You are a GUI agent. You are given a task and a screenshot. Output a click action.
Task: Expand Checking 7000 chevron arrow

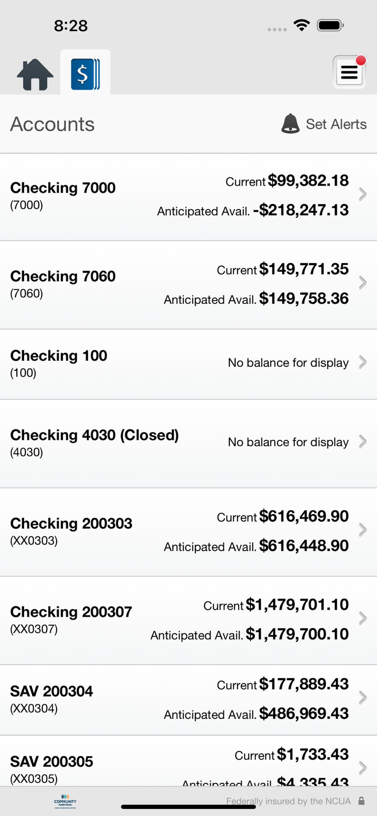coord(362,195)
